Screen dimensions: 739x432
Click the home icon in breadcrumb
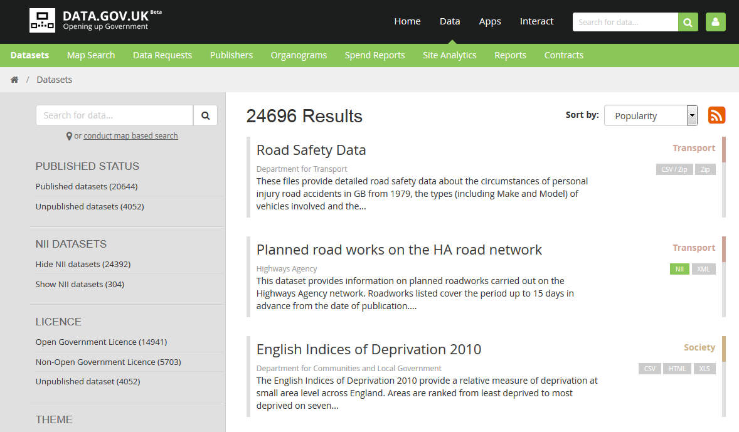click(x=14, y=80)
